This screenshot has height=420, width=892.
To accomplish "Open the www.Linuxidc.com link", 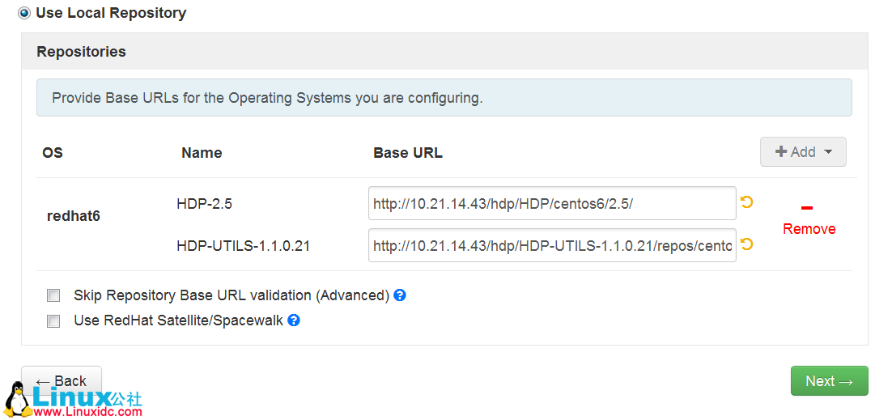I will [87, 412].
